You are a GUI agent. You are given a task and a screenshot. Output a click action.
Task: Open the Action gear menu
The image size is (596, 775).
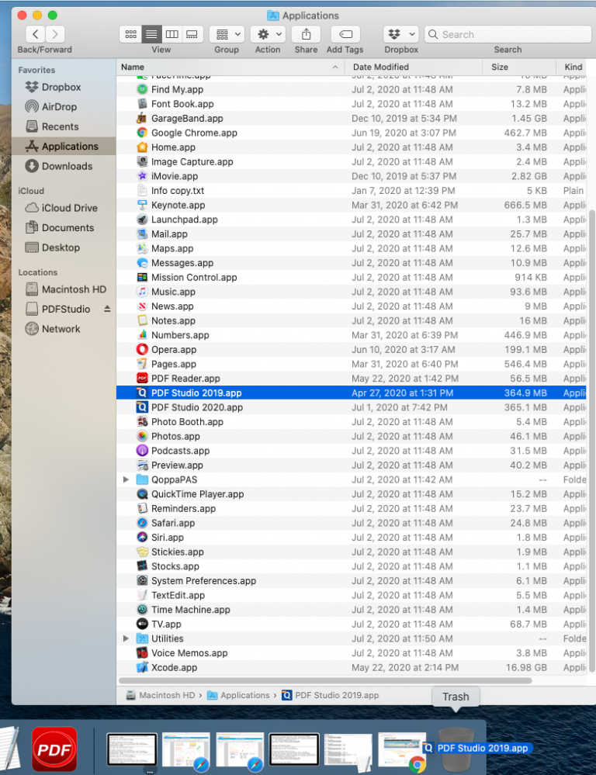click(x=268, y=34)
